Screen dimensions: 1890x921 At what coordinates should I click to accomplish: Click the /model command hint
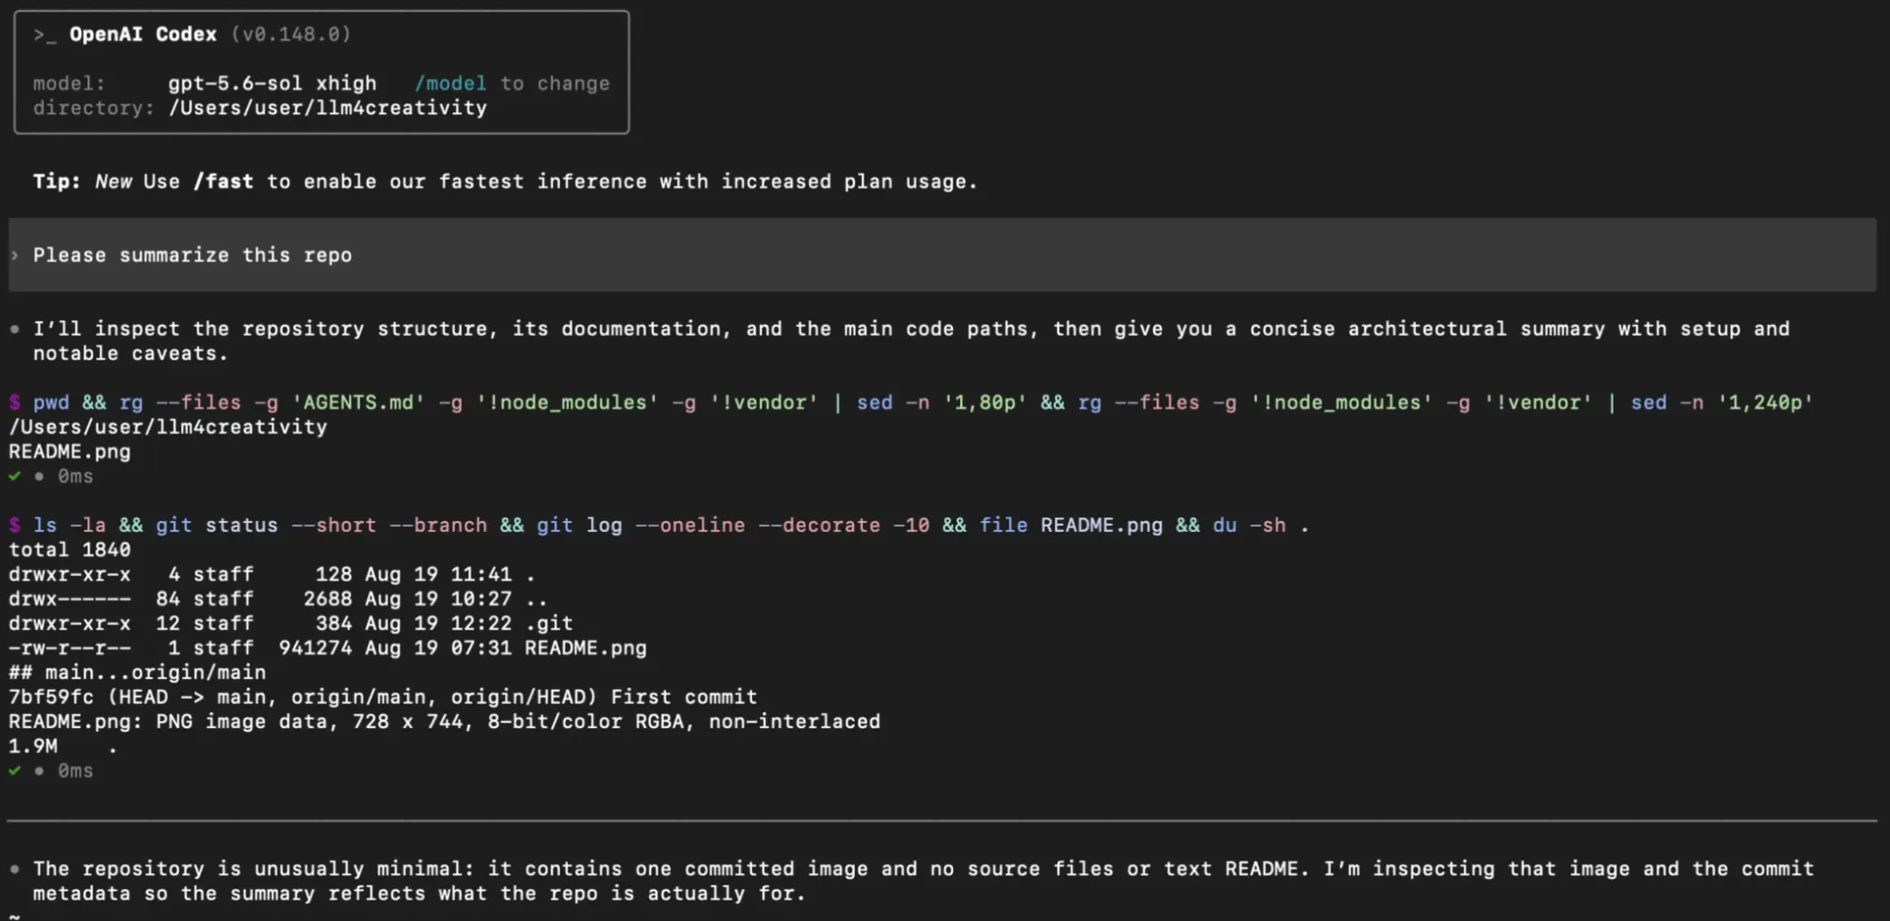(x=450, y=83)
